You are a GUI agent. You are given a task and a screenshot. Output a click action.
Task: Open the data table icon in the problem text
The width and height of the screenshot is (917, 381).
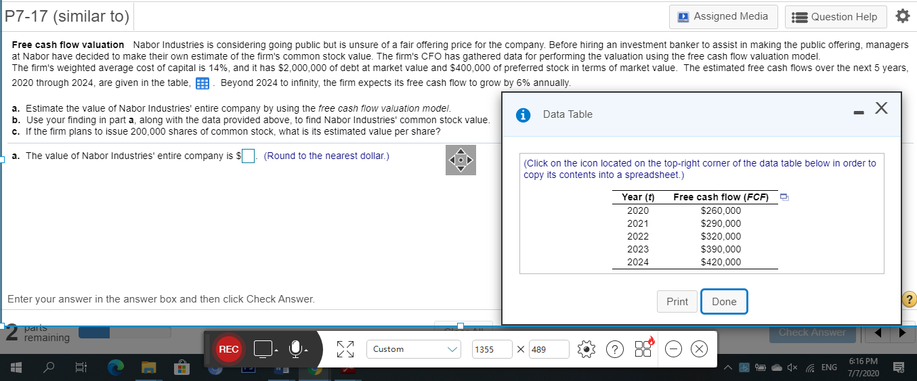[x=202, y=83]
